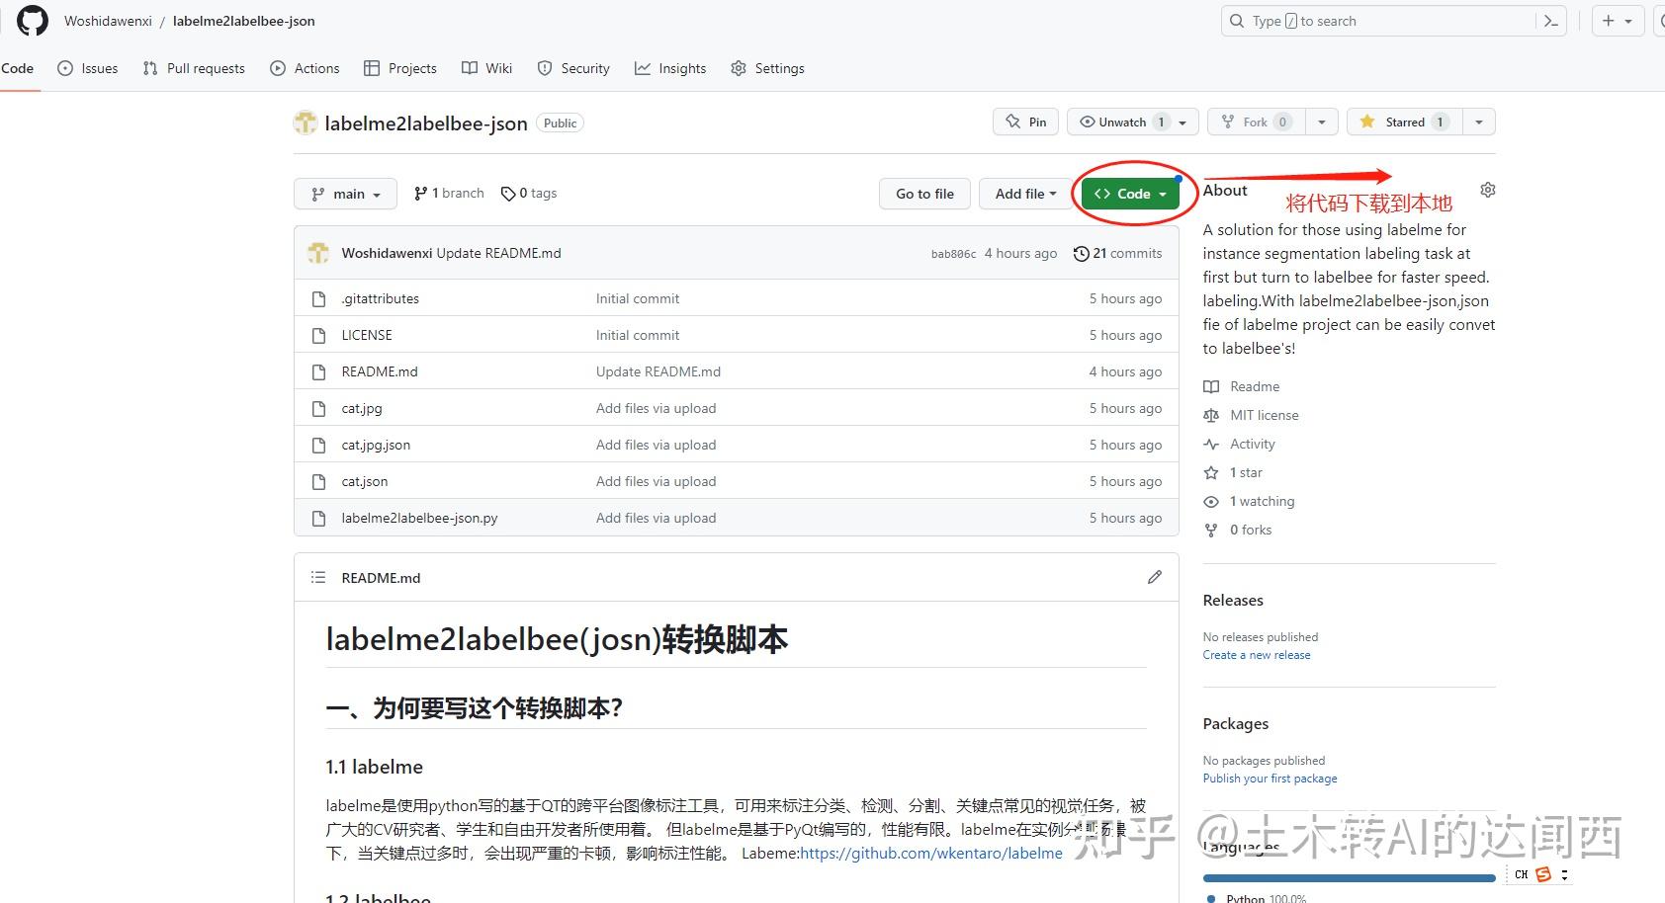Open the Pull requests tab
Image resolution: width=1665 pixels, height=903 pixels.
coord(194,67)
